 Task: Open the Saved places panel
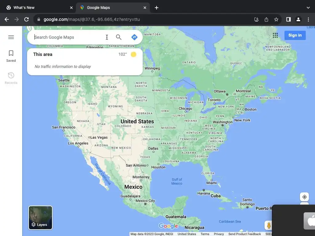pyautogui.click(x=11, y=56)
